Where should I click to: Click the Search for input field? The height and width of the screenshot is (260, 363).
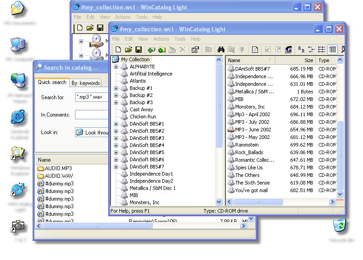(x=92, y=97)
